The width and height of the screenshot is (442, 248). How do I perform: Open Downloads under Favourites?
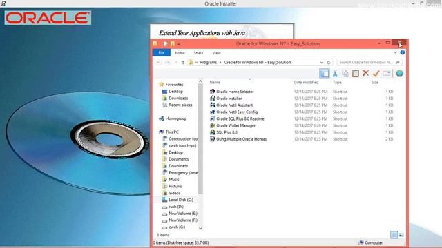click(175, 98)
